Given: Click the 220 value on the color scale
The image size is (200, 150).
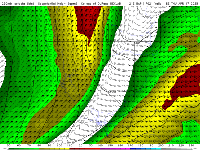Looking at the screenshot, I should pyautogui.click(x=181, y=145).
